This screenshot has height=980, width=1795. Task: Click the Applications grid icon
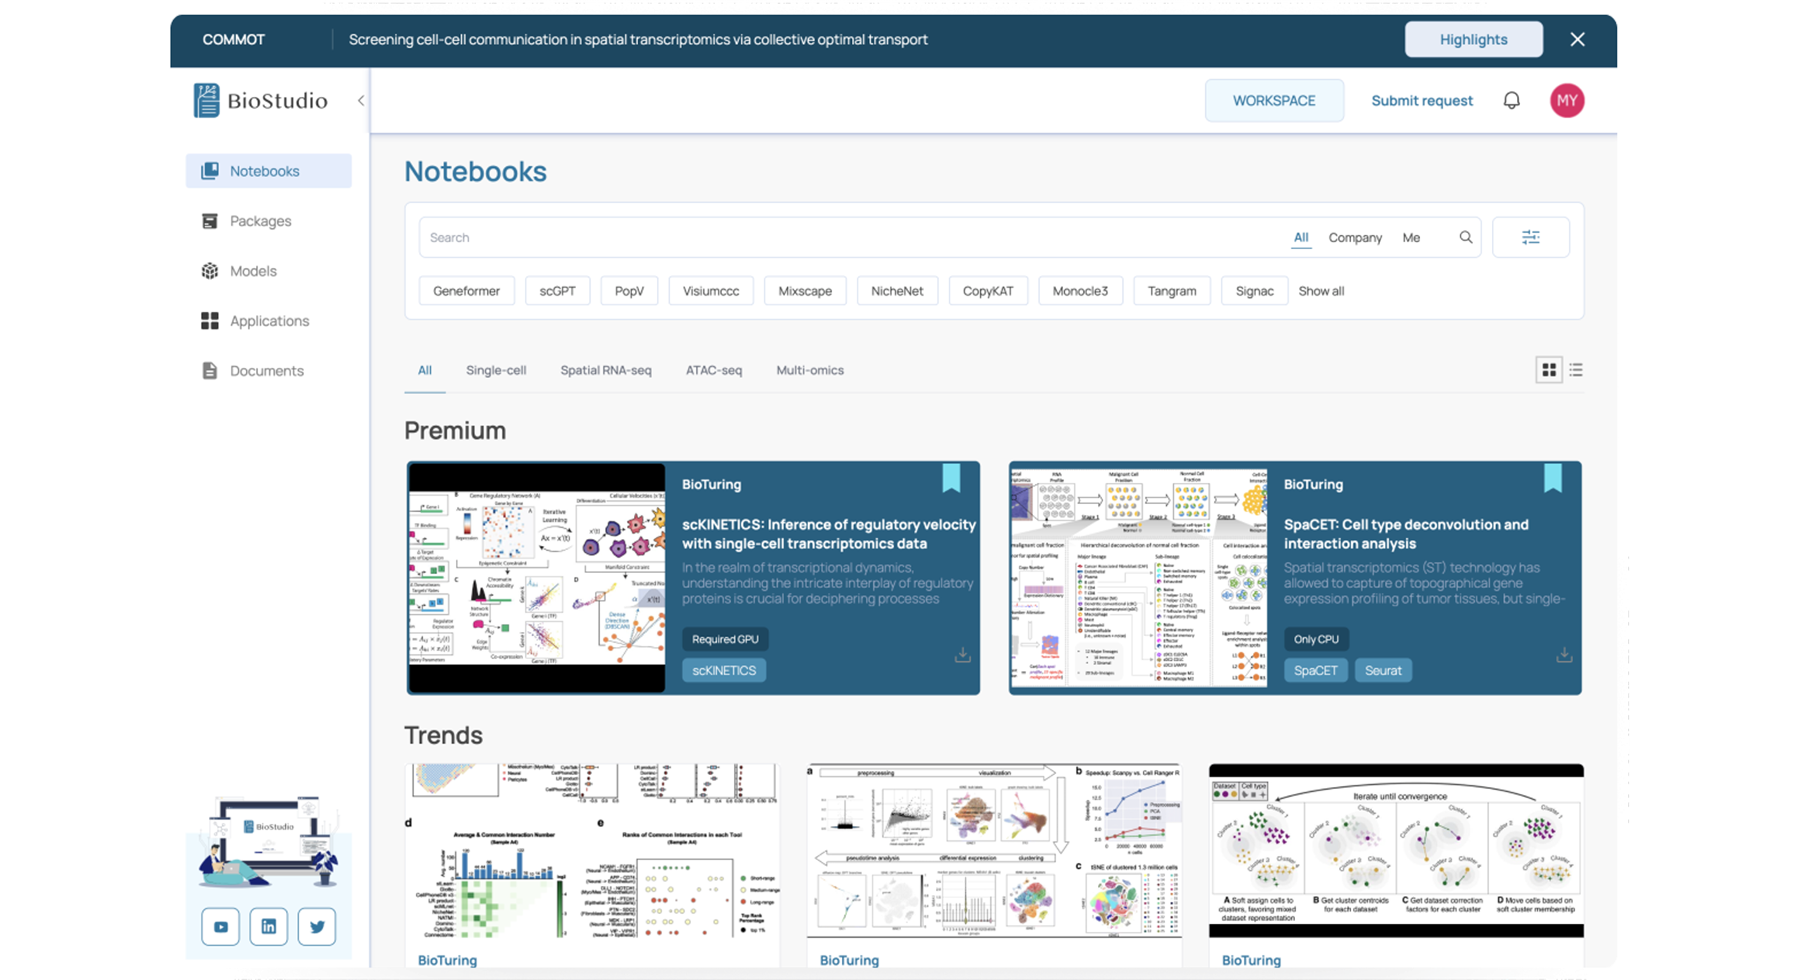(x=210, y=320)
